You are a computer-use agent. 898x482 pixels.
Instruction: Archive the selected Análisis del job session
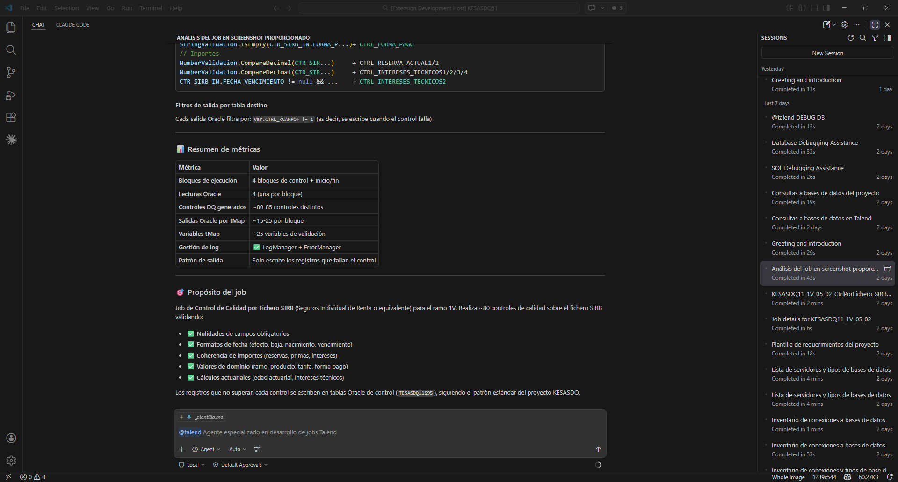pyautogui.click(x=887, y=269)
